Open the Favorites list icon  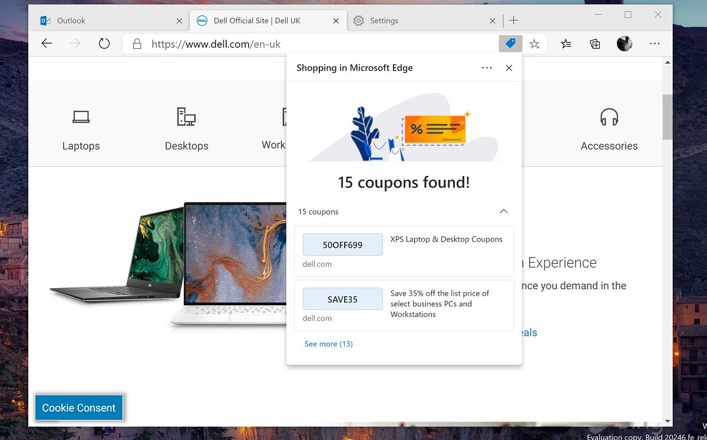566,44
